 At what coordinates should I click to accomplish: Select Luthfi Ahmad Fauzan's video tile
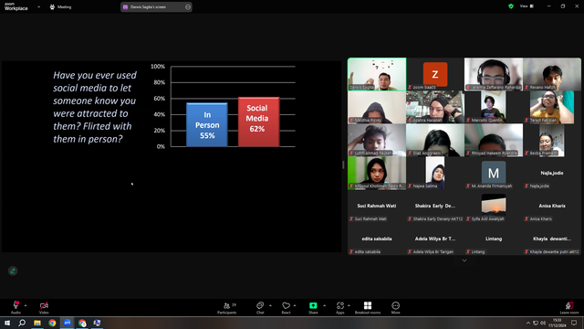(377, 140)
